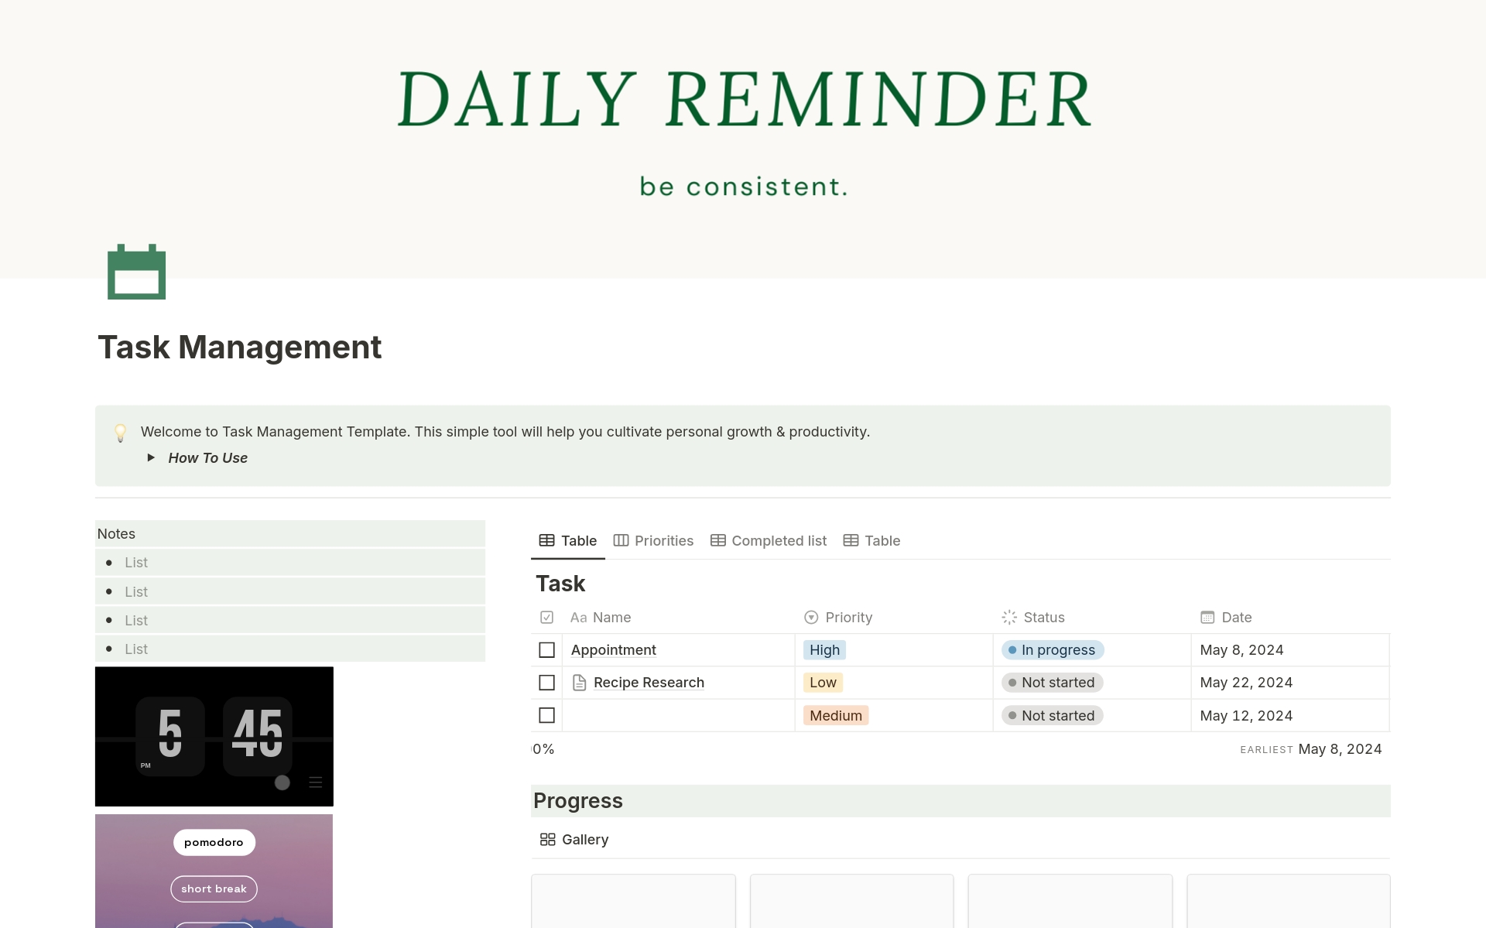Viewport: 1486px width, 928px height.
Task: Switch to the Completed list tab
Action: point(769,540)
